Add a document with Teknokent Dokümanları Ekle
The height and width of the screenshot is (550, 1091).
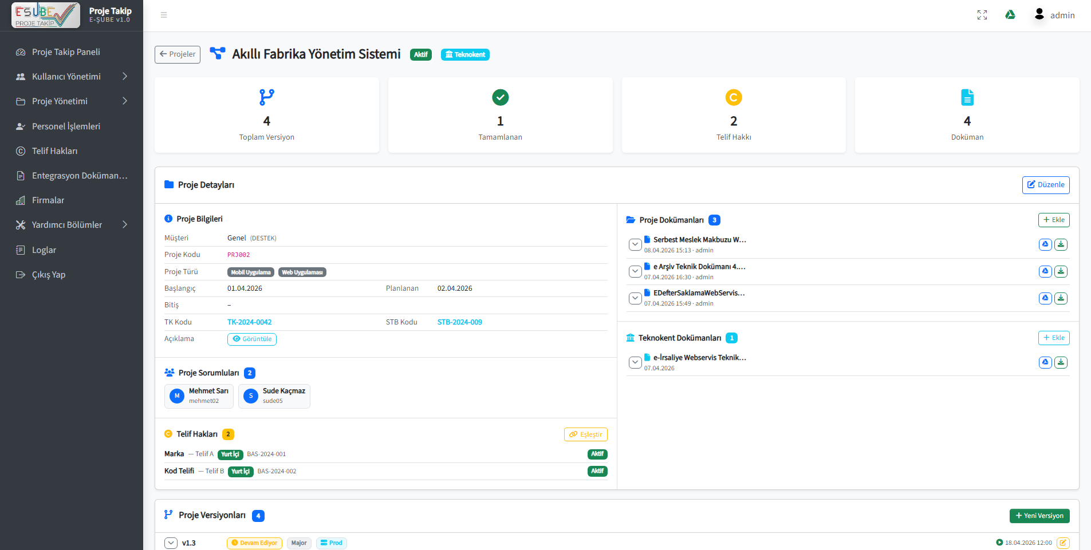(x=1054, y=338)
